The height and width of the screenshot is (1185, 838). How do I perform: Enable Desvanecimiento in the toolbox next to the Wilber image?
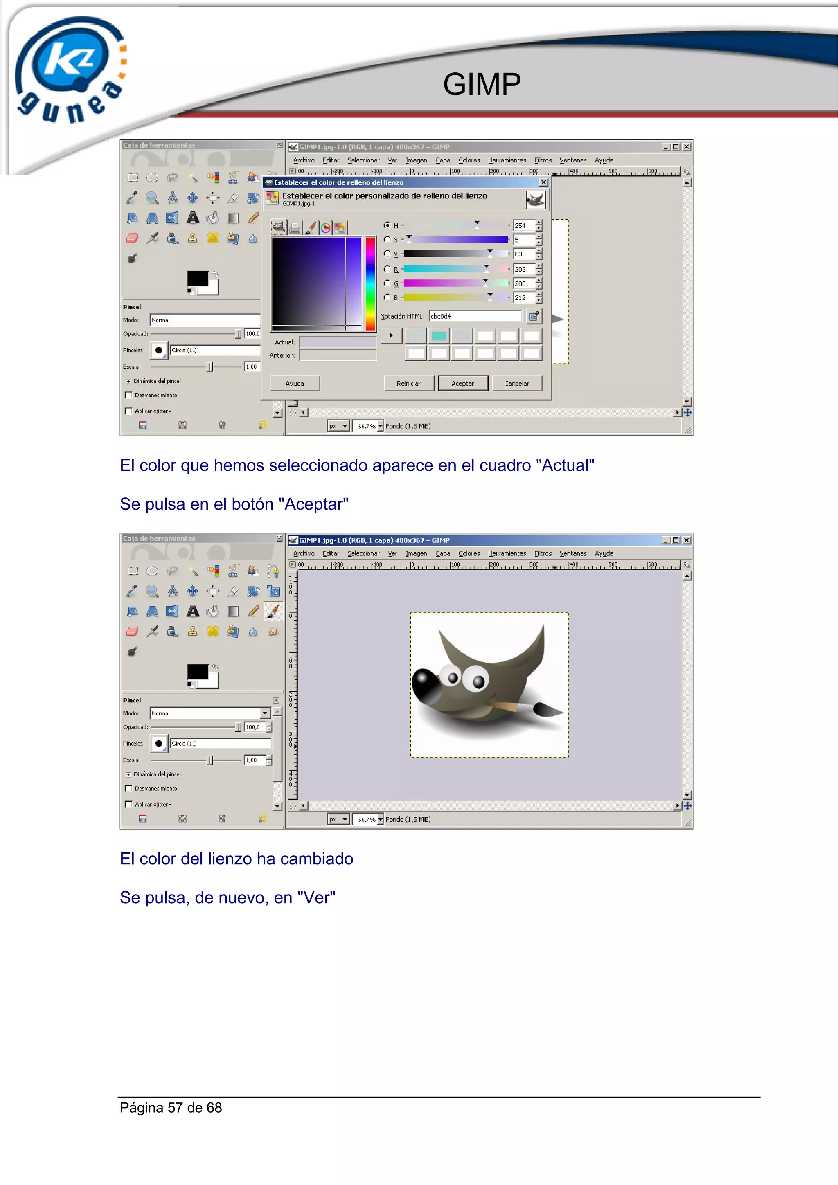tap(128, 789)
